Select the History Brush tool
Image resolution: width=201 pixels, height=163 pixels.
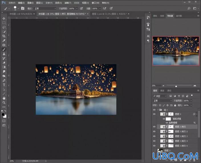4,58
